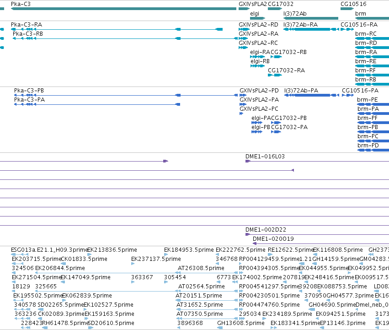This screenshot has width=389, height=330.
Task: Select the Pka-C3 gene bar
Action: click(123, 9)
